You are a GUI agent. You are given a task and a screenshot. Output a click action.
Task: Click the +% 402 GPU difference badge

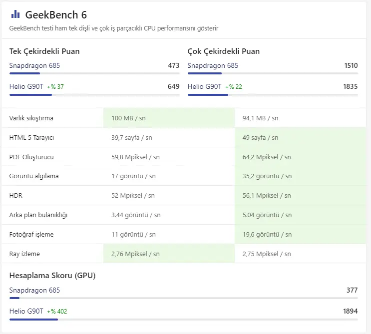point(57,312)
